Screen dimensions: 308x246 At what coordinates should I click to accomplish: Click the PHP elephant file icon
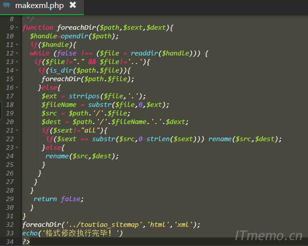[7, 5]
